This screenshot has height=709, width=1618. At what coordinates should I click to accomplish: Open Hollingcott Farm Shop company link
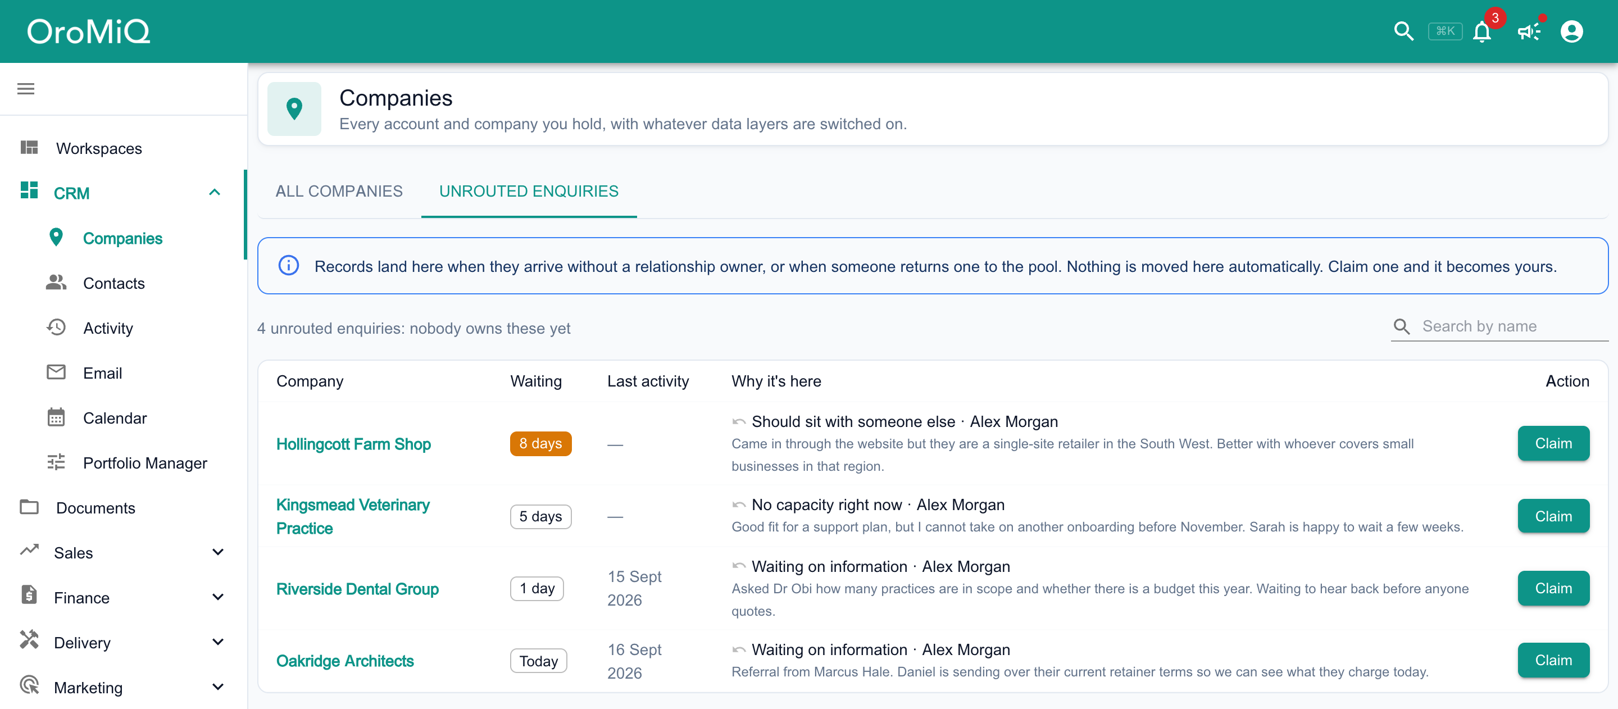click(x=353, y=444)
